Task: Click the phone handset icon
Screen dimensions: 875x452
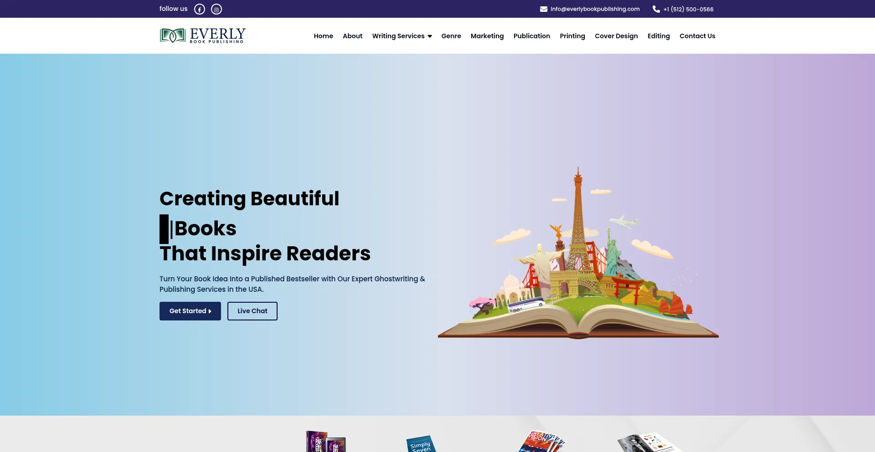Action: click(656, 9)
